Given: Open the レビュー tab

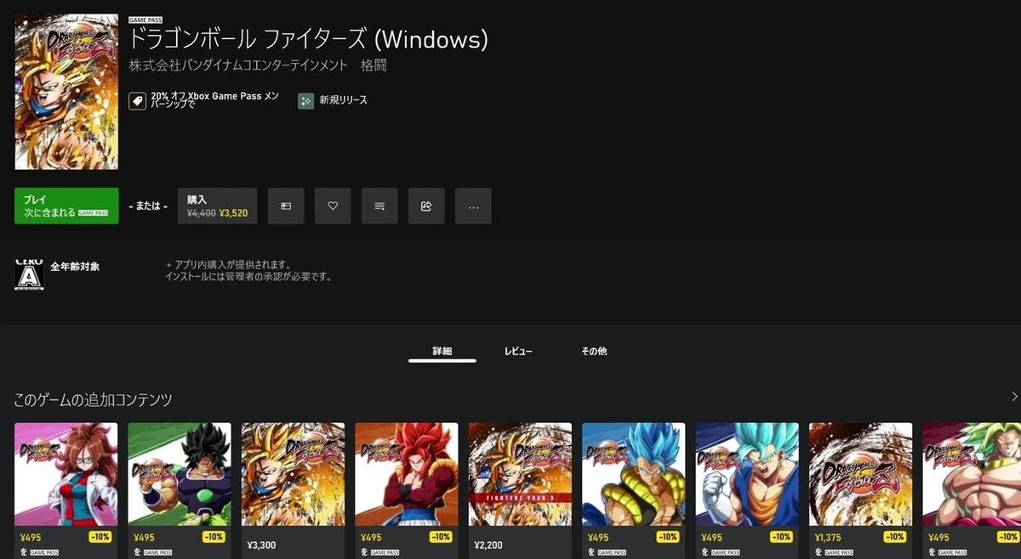Looking at the screenshot, I should pos(518,352).
